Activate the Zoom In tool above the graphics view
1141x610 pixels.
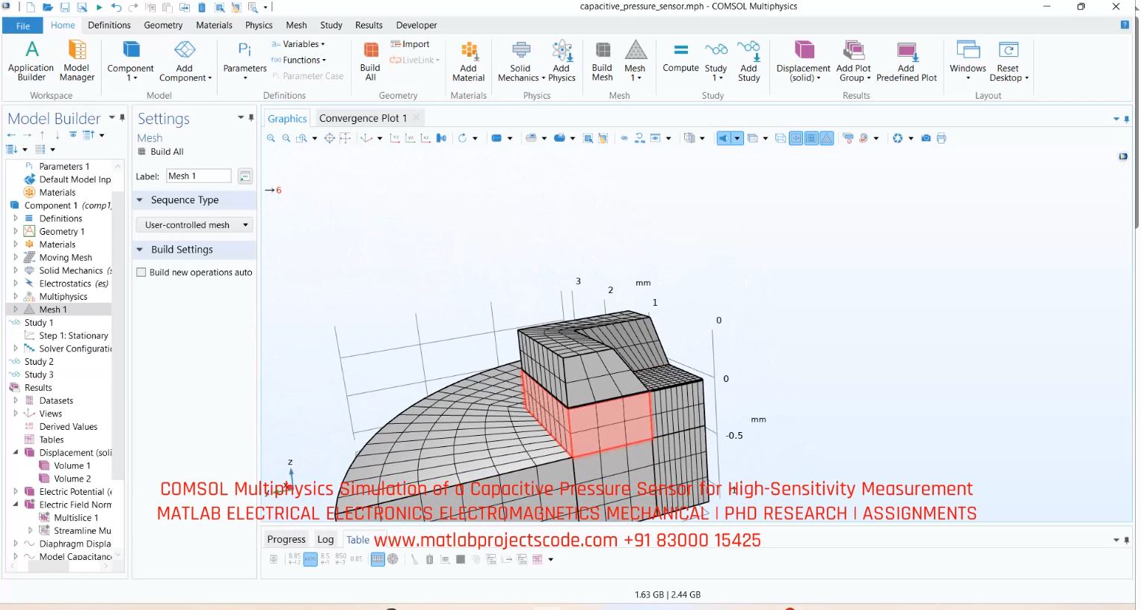[x=271, y=138]
